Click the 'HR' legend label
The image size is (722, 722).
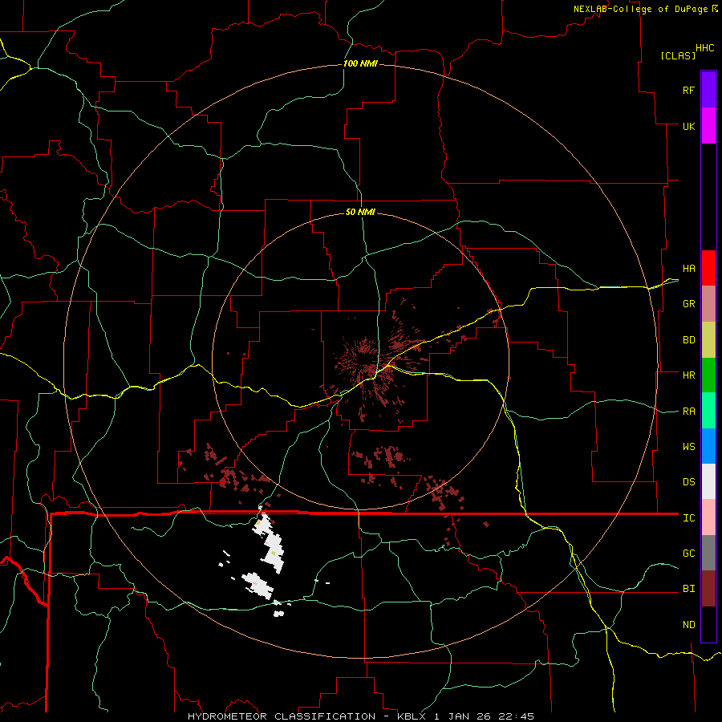(688, 375)
